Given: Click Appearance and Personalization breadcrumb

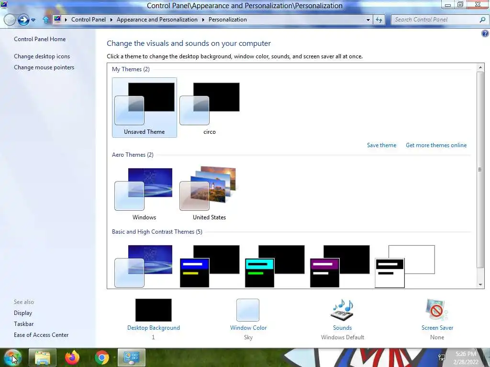Looking at the screenshot, I should 157,19.
